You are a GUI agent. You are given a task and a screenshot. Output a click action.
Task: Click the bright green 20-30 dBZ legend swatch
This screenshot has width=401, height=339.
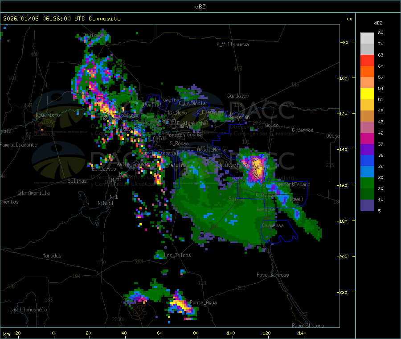(x=367, y=183)
